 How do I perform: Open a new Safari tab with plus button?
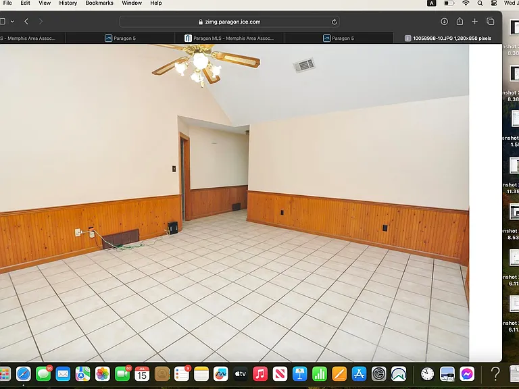coord(474,21)
